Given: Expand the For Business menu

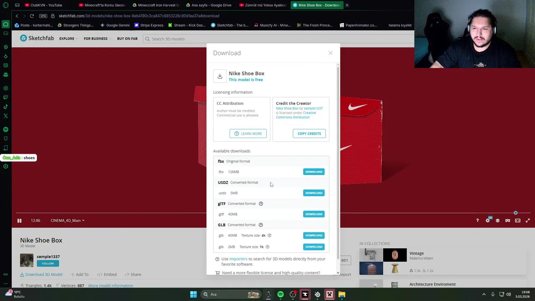Looking at the screenshot, I should click(97, 38).
